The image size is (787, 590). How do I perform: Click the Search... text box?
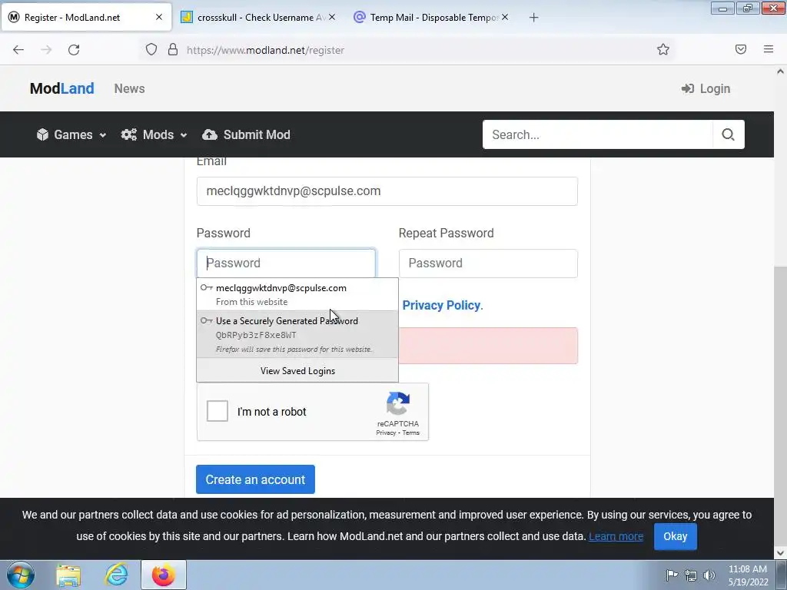(598, 134)
